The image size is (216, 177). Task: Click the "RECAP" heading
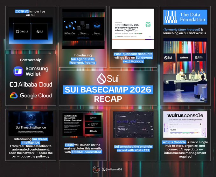coord(108,99)
